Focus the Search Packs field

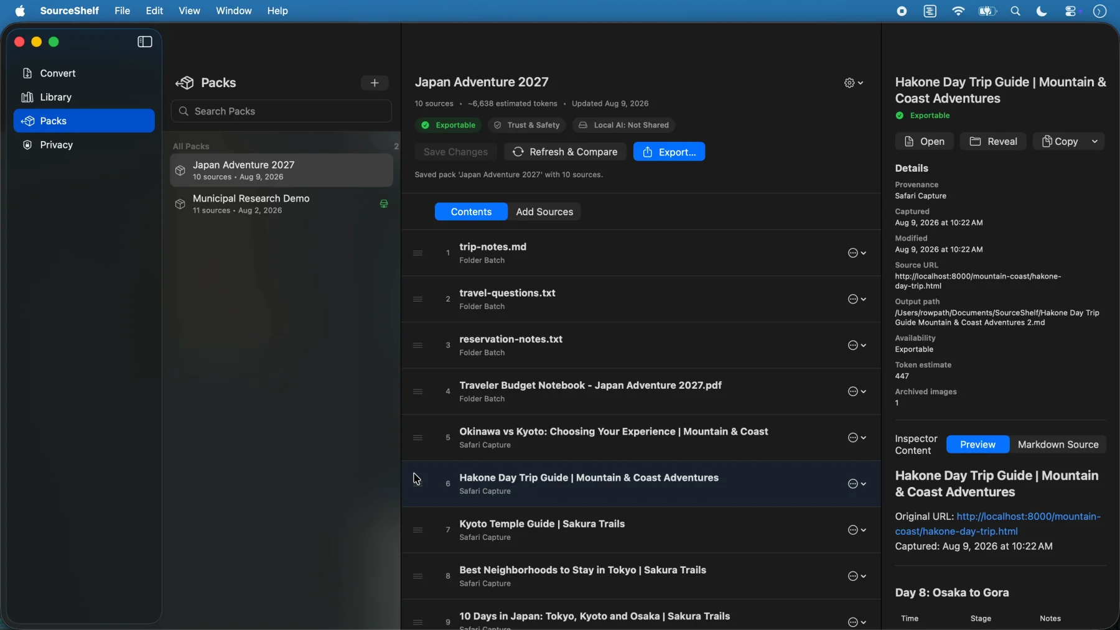click(x=281, y=111)
